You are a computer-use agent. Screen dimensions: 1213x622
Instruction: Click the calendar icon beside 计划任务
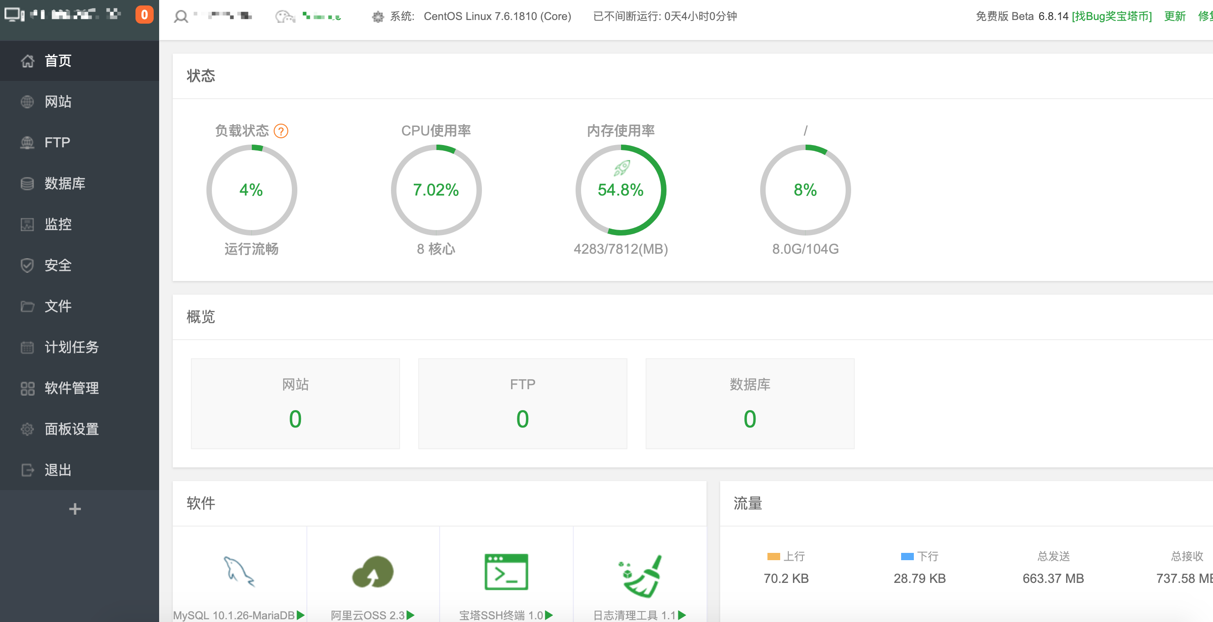pos(27,347)
